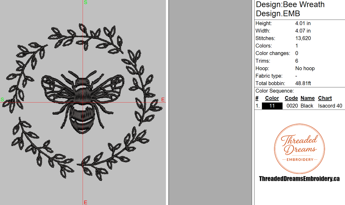
Task: Click the red E end marker at the right end of the horizontal line
Action: pos(163,100)
